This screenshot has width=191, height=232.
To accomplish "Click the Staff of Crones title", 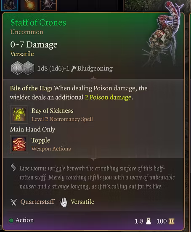I will pyautogui.click(x=38, y=23).
